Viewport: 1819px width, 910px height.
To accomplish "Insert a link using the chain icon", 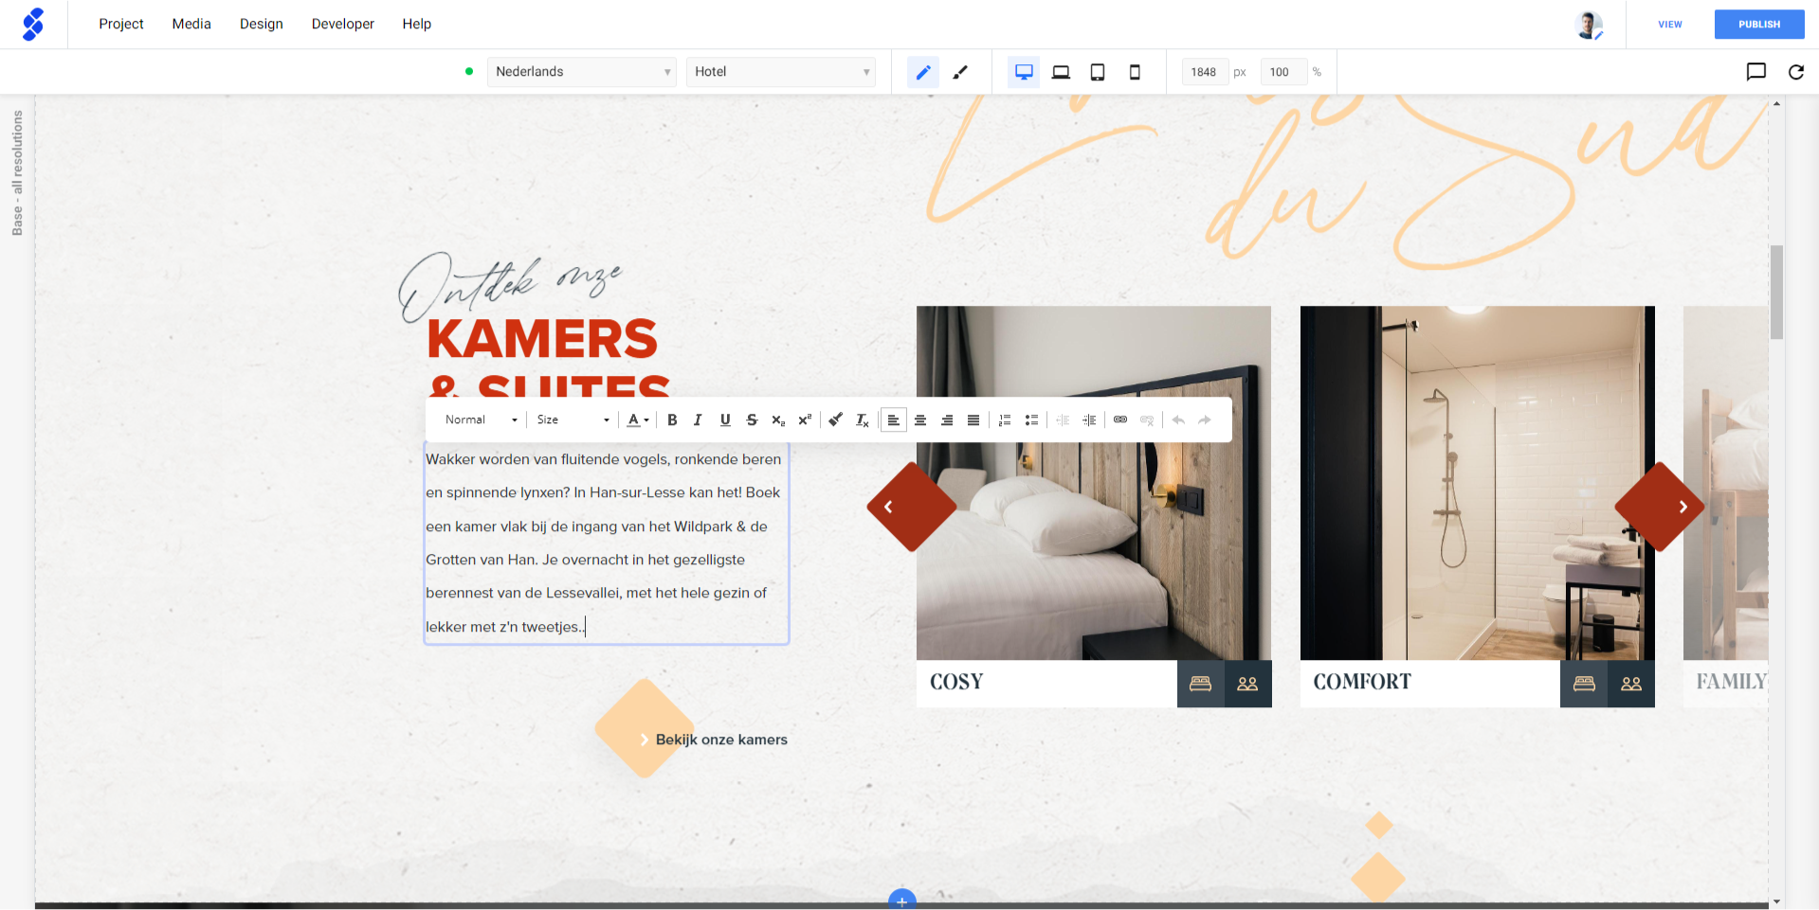I will [x=1120, y=419].
